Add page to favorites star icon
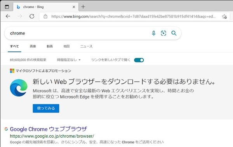The width and height of the screenshot is (233, 147). tap(224, 16)
